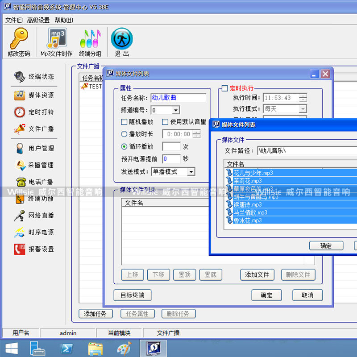The width and height of the screenshot is (357, 357).
Task: Open the 高级设置 menu
Action: pos(38,20)
